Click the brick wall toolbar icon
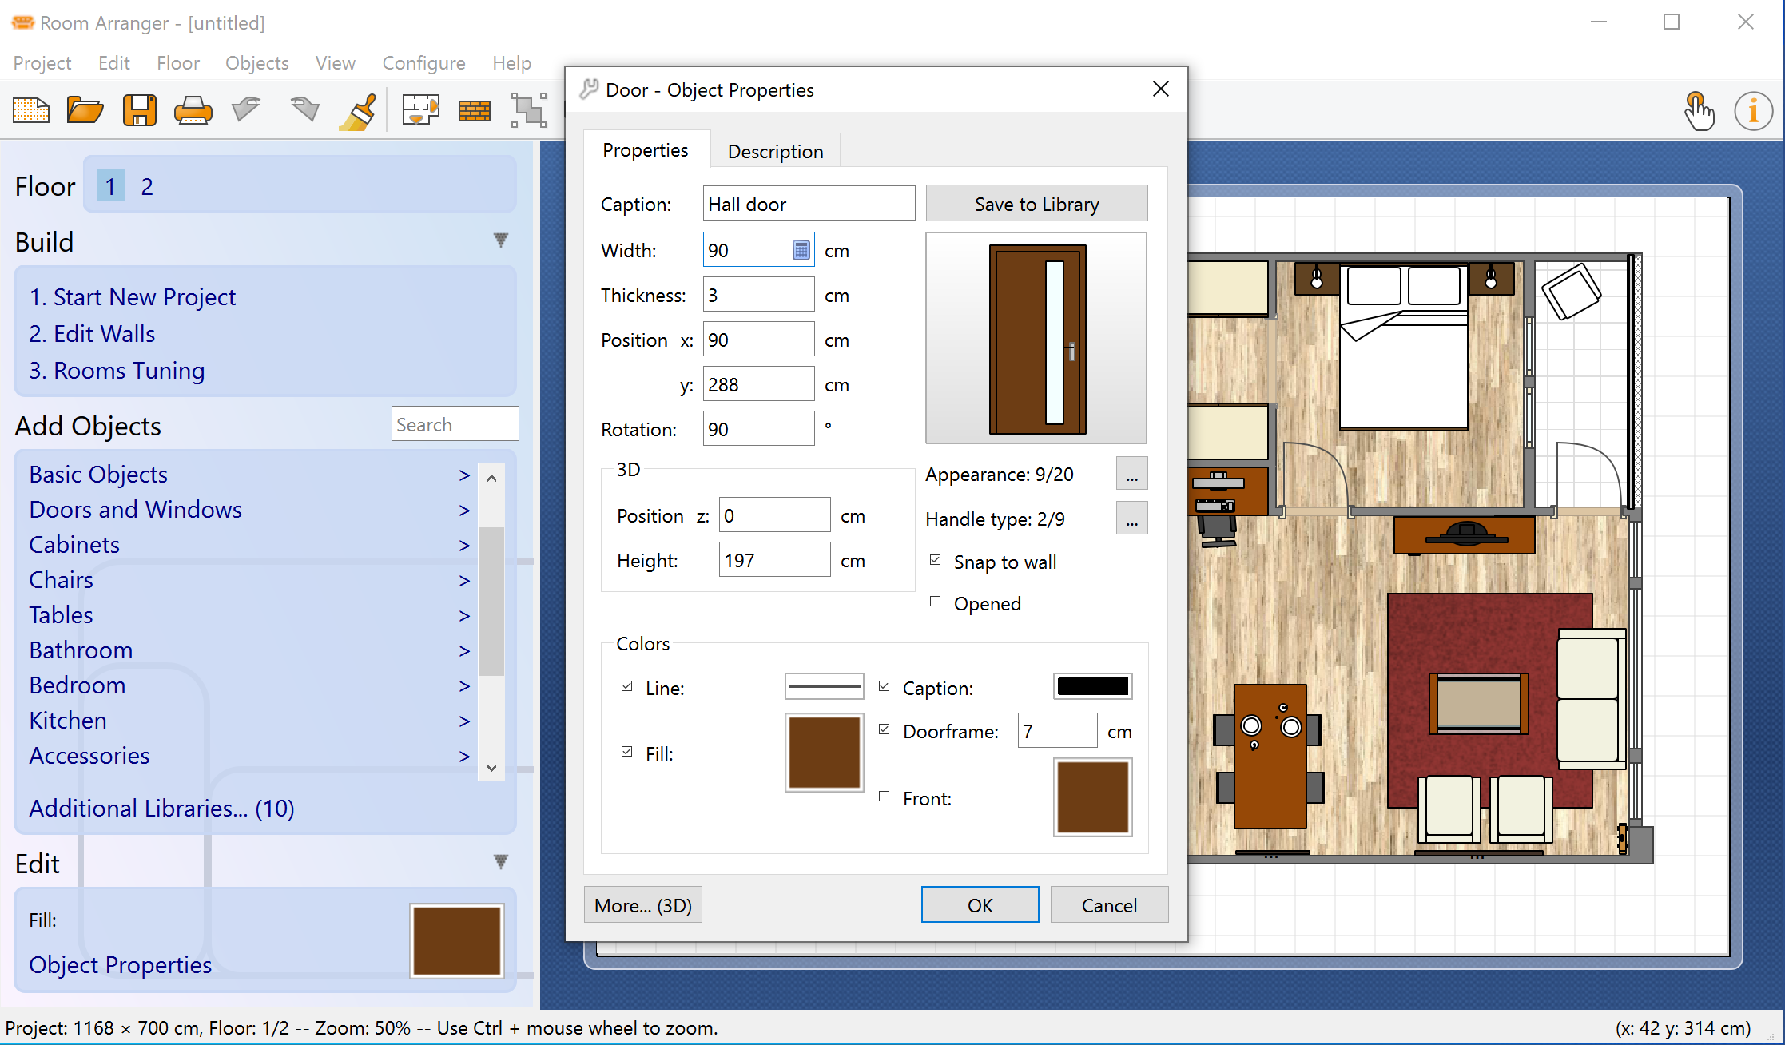This screenshot has height=1045, width=1785. [x=474, y=109]
